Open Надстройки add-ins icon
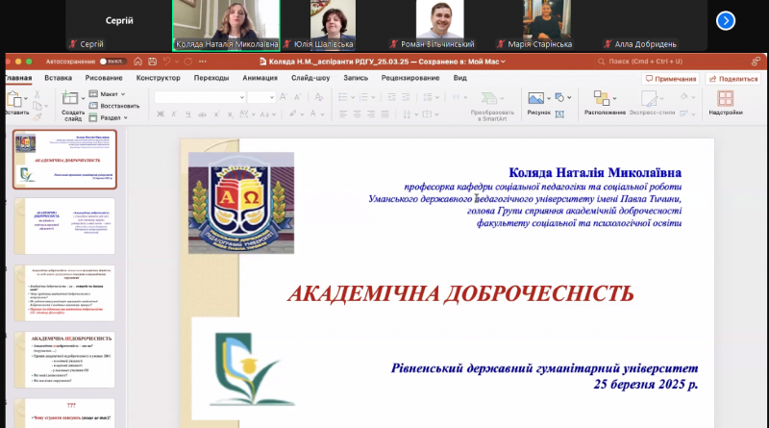The image size is (769, 428). pyautogui.click(x=726, y=98)
